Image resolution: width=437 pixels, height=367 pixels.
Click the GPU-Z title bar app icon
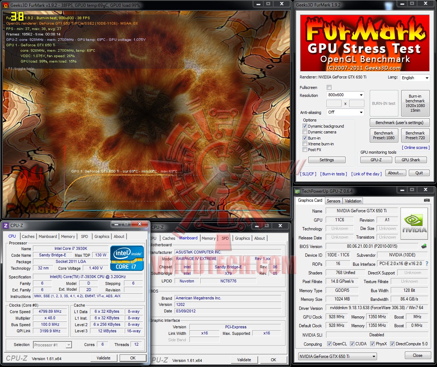(297, 191)
